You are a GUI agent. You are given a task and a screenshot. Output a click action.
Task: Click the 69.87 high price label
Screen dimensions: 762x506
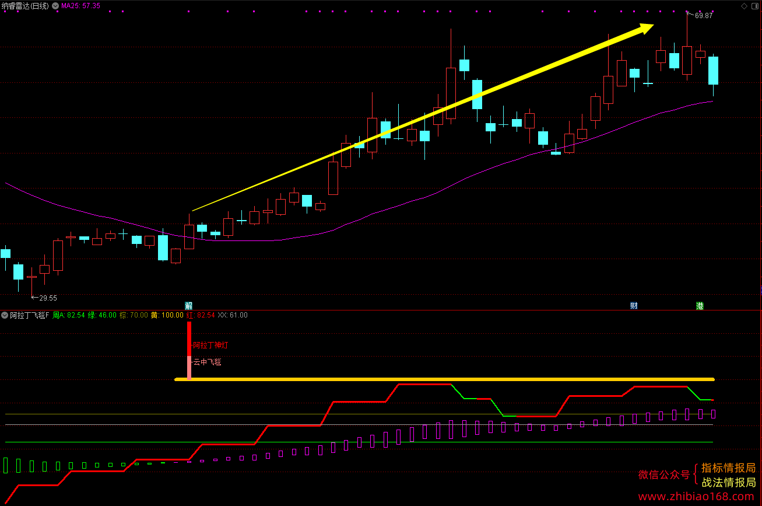(x=704, y=16)
